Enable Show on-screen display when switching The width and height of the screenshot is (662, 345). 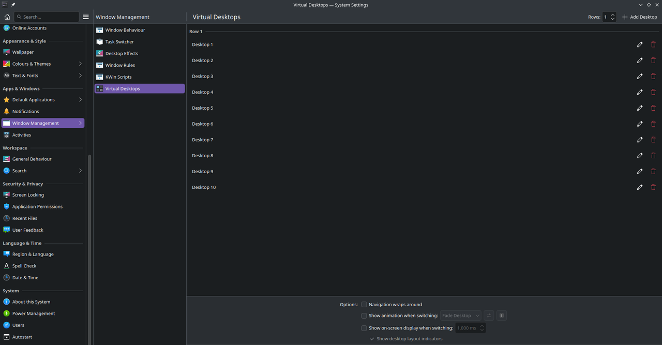point(364,328)
